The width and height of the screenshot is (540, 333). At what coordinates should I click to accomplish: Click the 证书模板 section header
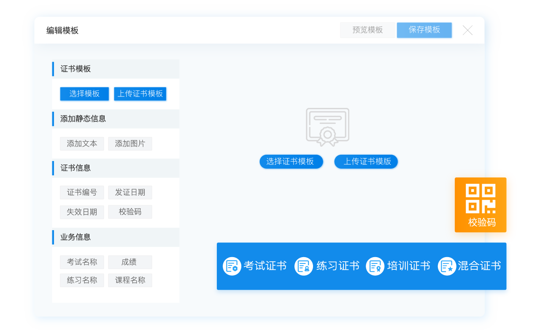tap(116, 69)
